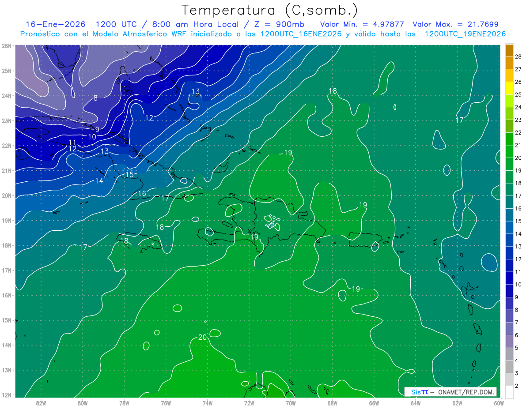Click the colour bar label "5"
Screen dimensions: 530x409
[x=517, y=348]
